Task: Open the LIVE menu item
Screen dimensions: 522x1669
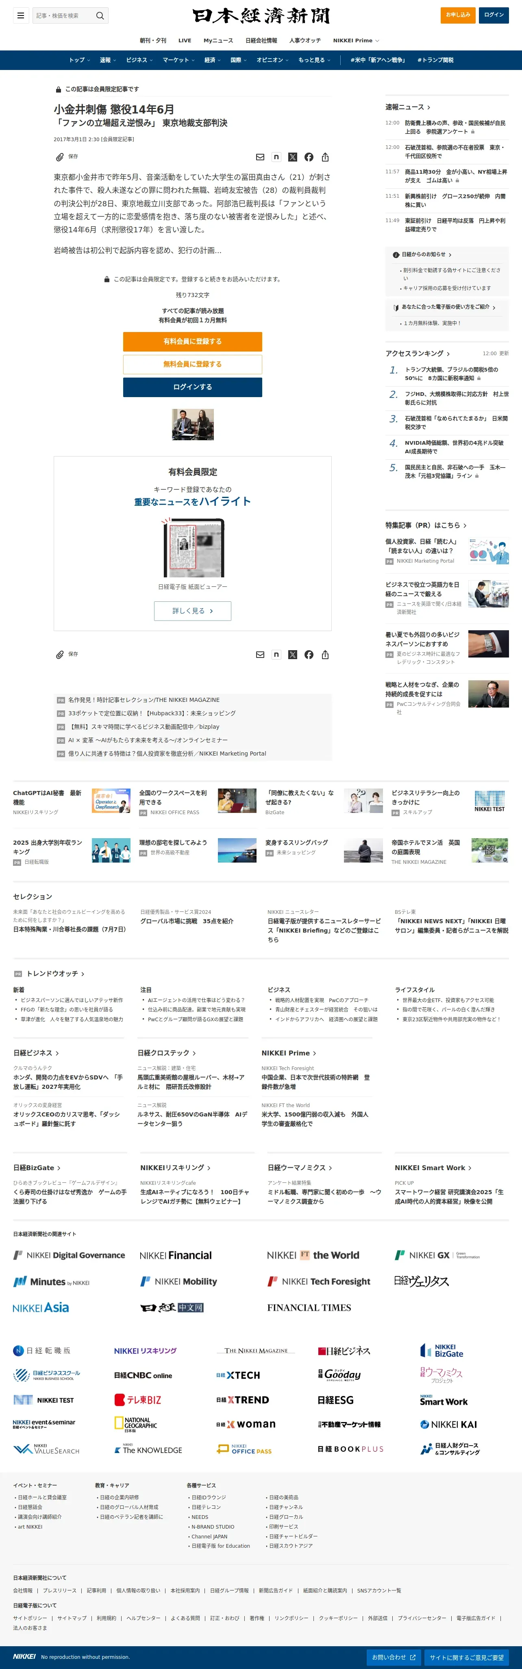Action: tap(185, 41)
